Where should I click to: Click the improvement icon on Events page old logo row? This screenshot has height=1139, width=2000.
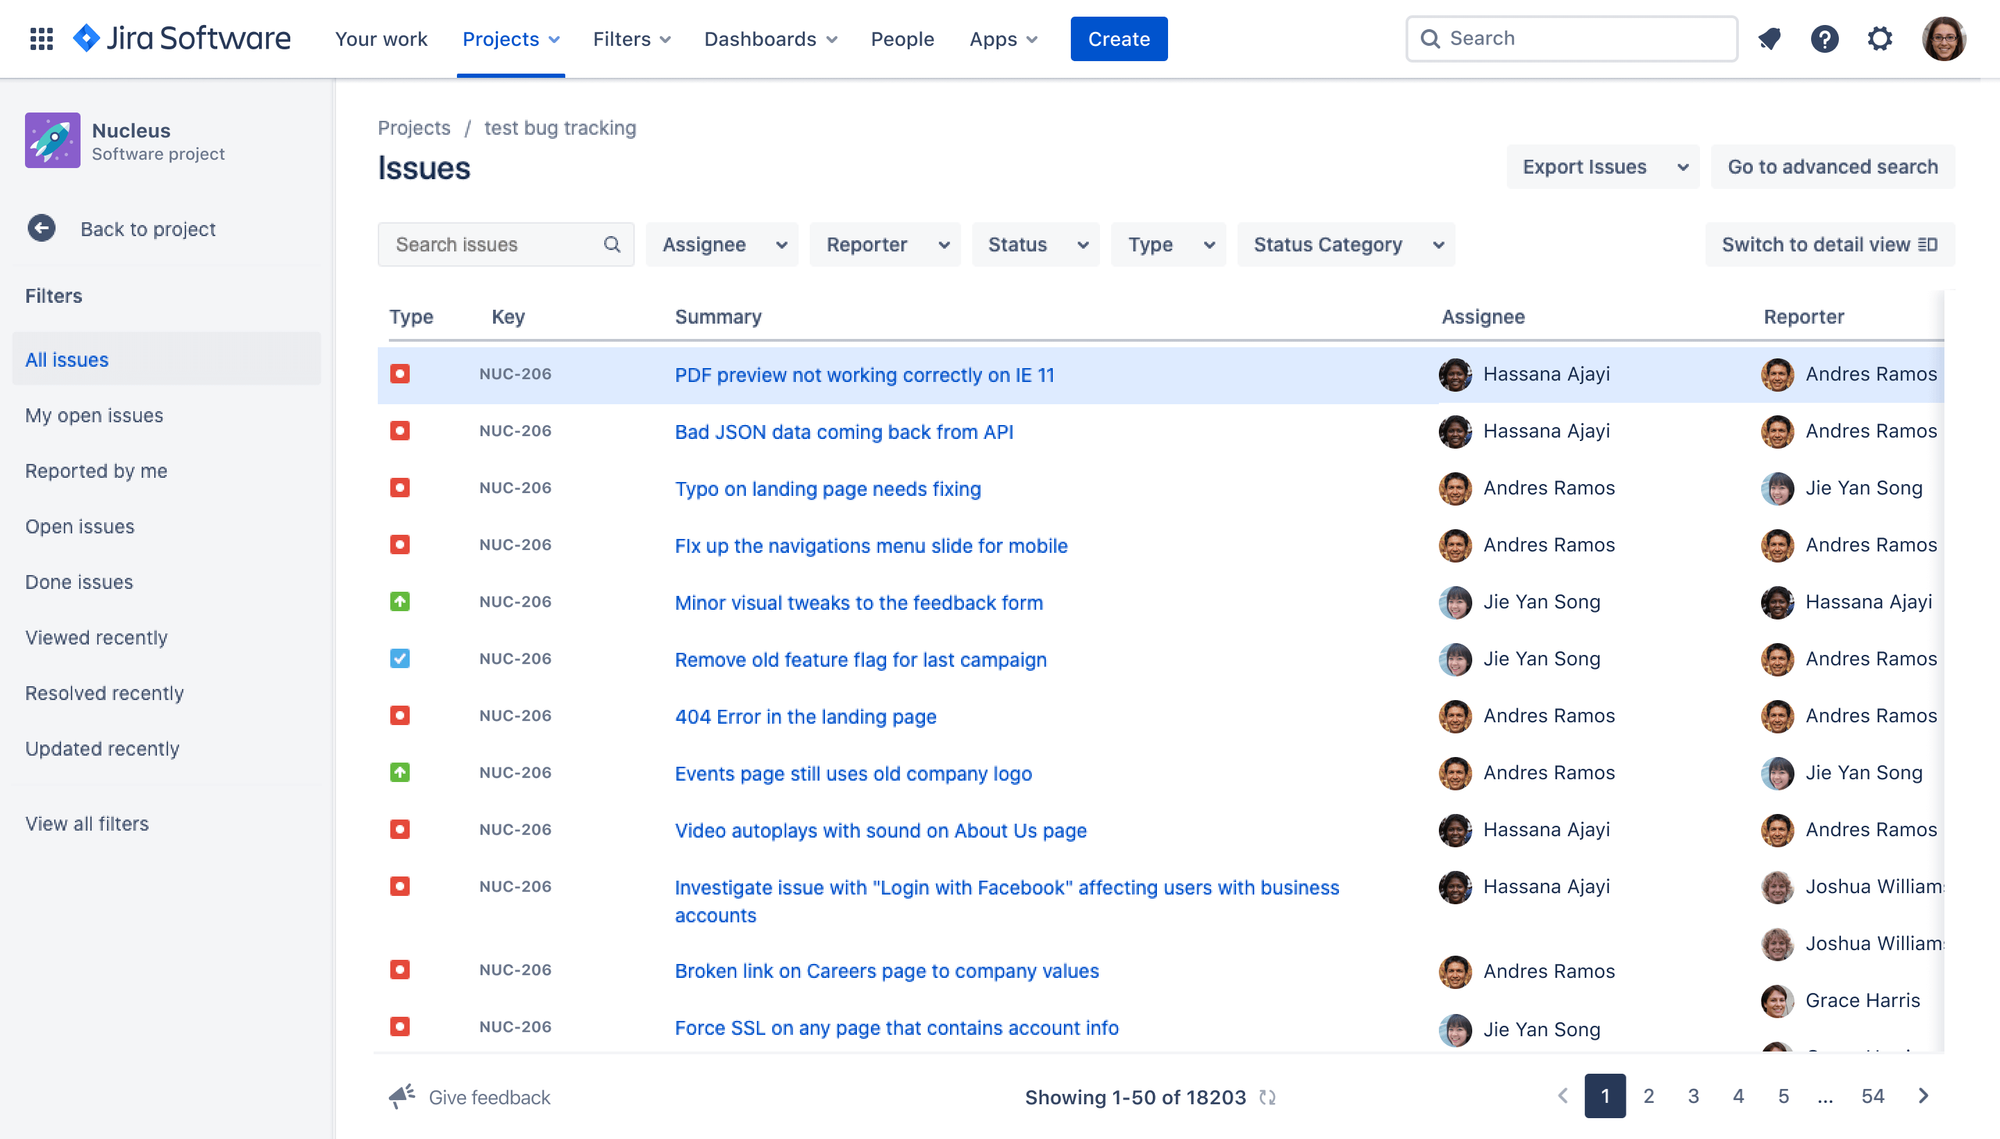[x=399, y=772]
